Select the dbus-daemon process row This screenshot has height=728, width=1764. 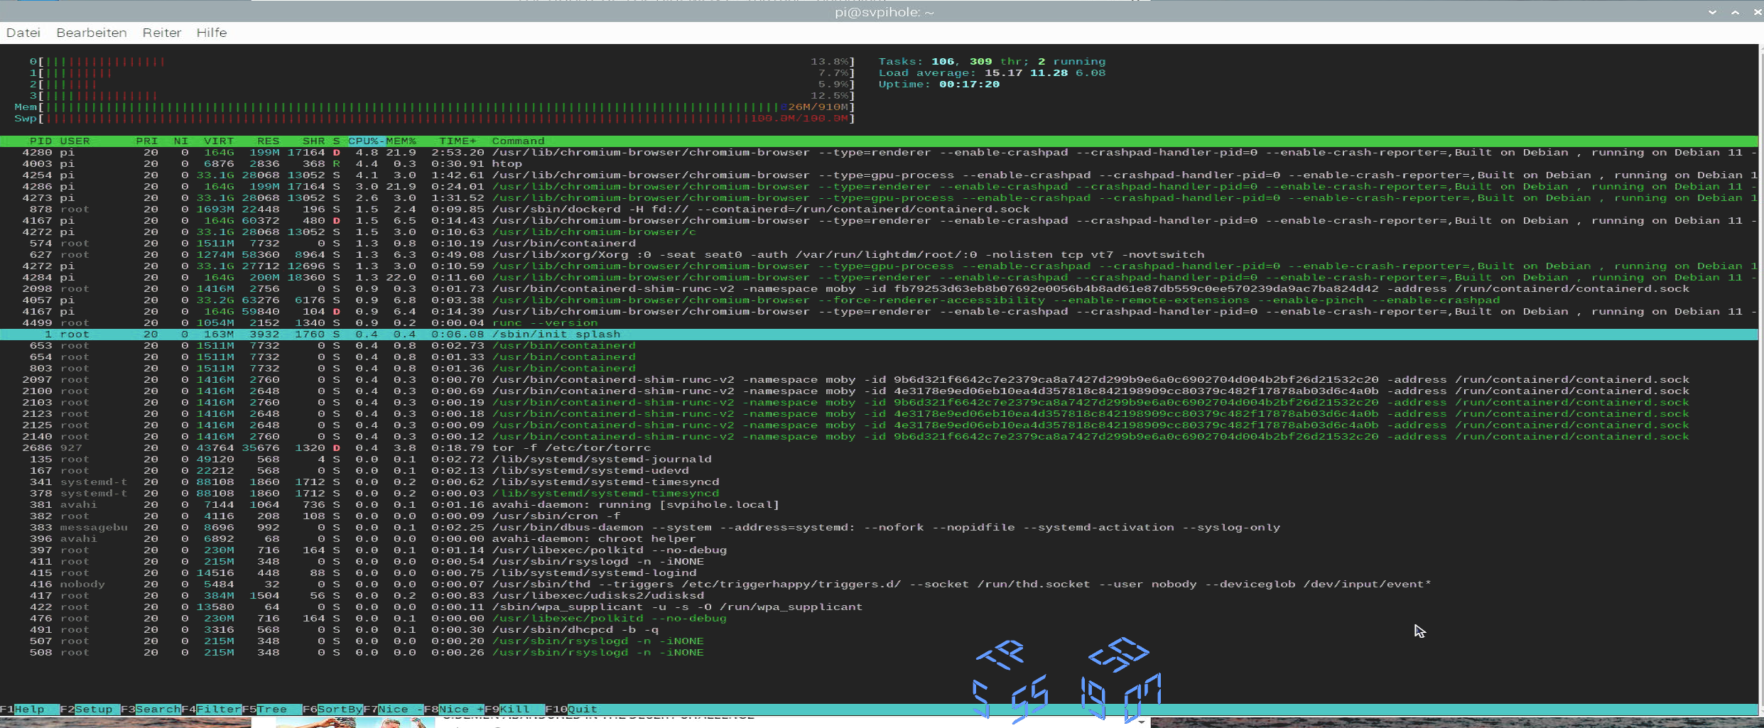point(879,527)
